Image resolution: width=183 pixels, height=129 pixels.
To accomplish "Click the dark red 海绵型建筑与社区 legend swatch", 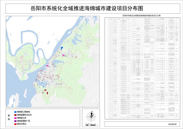I will click(x=15, y=115).
